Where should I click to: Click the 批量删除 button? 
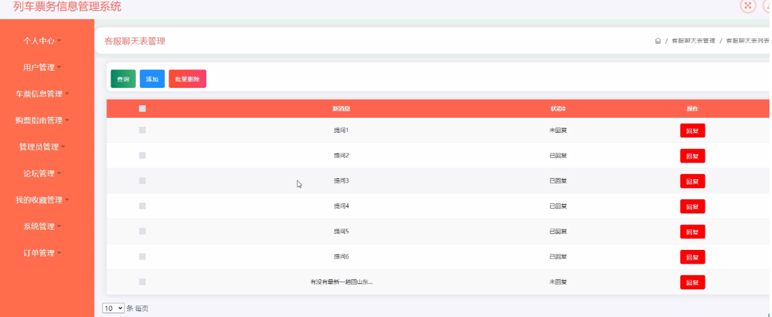click(188, 79)
